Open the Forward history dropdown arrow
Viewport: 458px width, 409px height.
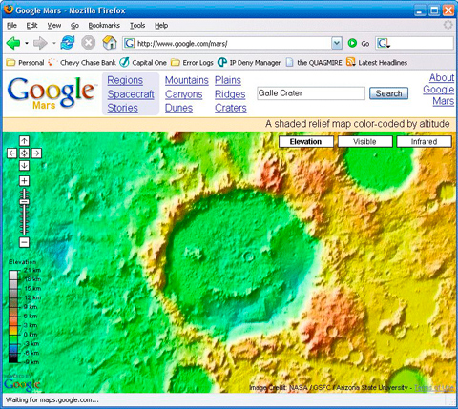[54, 43]
